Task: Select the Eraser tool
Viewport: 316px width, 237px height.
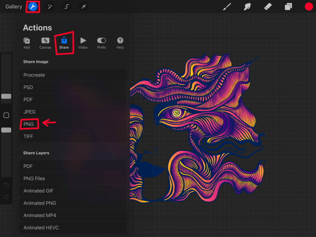Action: pyautogui.click(x=268, y=6)
